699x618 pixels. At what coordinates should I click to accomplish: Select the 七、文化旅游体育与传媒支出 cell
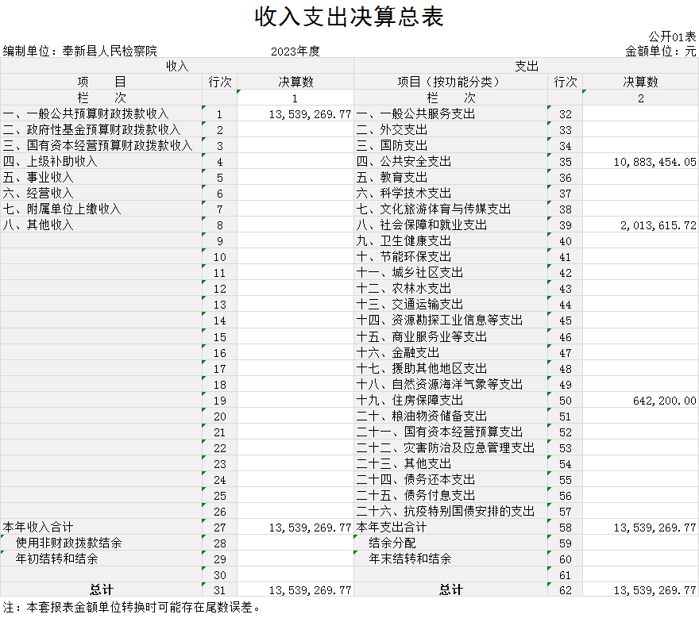[x=450, y=209]
